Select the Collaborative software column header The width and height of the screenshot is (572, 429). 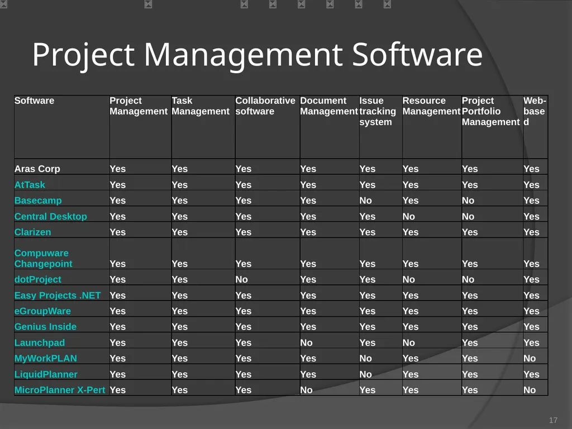click(x=268, y=127)
